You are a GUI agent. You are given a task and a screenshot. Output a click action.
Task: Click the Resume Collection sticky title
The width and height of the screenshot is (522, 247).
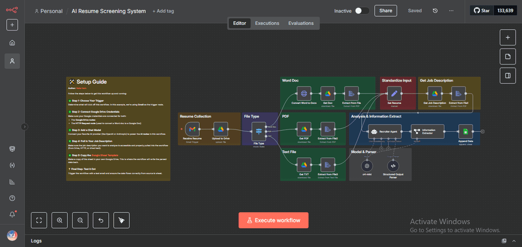tap(195, 116)
